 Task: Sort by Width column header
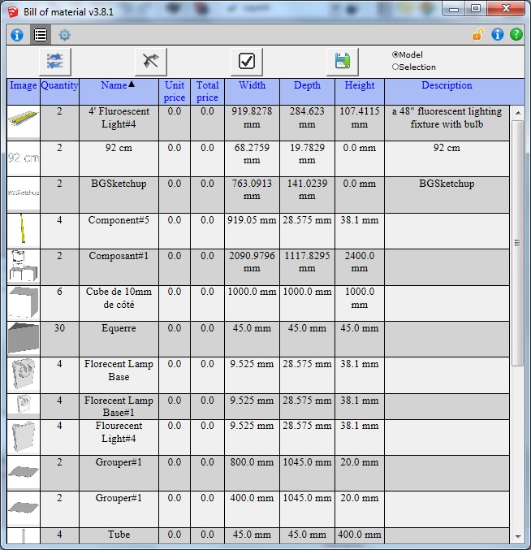(x=252, y=92)
